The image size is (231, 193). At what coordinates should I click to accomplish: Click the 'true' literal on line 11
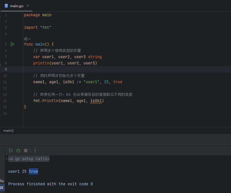click(118, 82)
